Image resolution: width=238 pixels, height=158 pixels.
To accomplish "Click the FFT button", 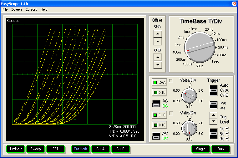I will tap(56, 149).
